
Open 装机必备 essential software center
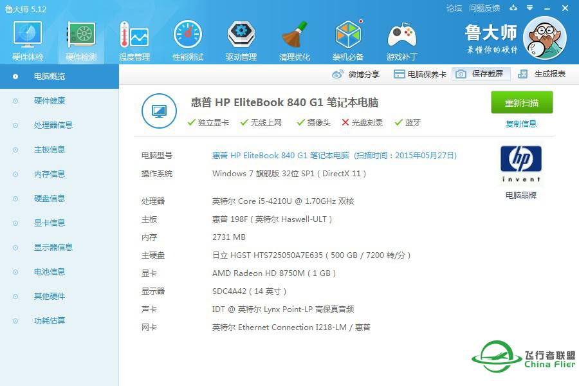coord(347,39)
